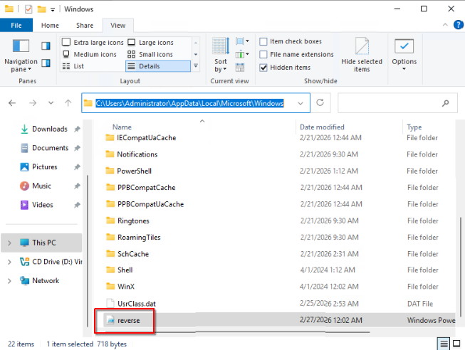Select List layout view
The height and width of the screenshot is (350, 465).
(73, 66)
